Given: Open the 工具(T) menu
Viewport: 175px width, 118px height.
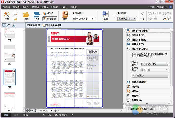Looking at the screenshot, I should coord(64,7).
